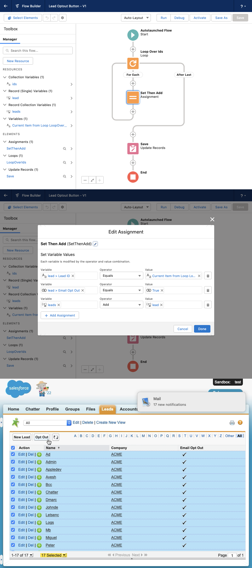This screenshot has width=252, height=568.
Task: Click the fit-to-view icon on the undimmed canvas
Action: tap(92, 180)
